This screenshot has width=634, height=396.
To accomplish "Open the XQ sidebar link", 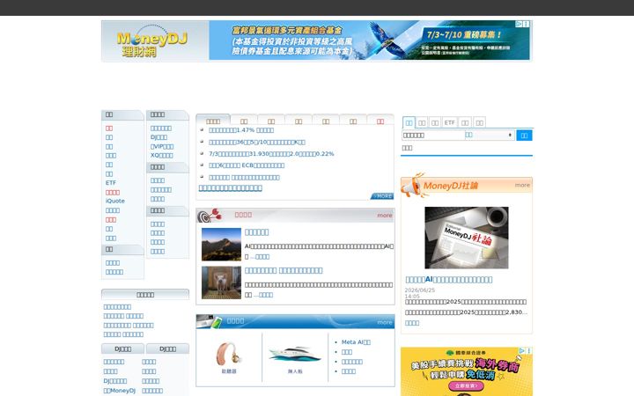I will (x=161, y=155).
